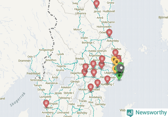Select the red train marker at Ockelbo
The image size is (168, 117).
coord(109,33)
